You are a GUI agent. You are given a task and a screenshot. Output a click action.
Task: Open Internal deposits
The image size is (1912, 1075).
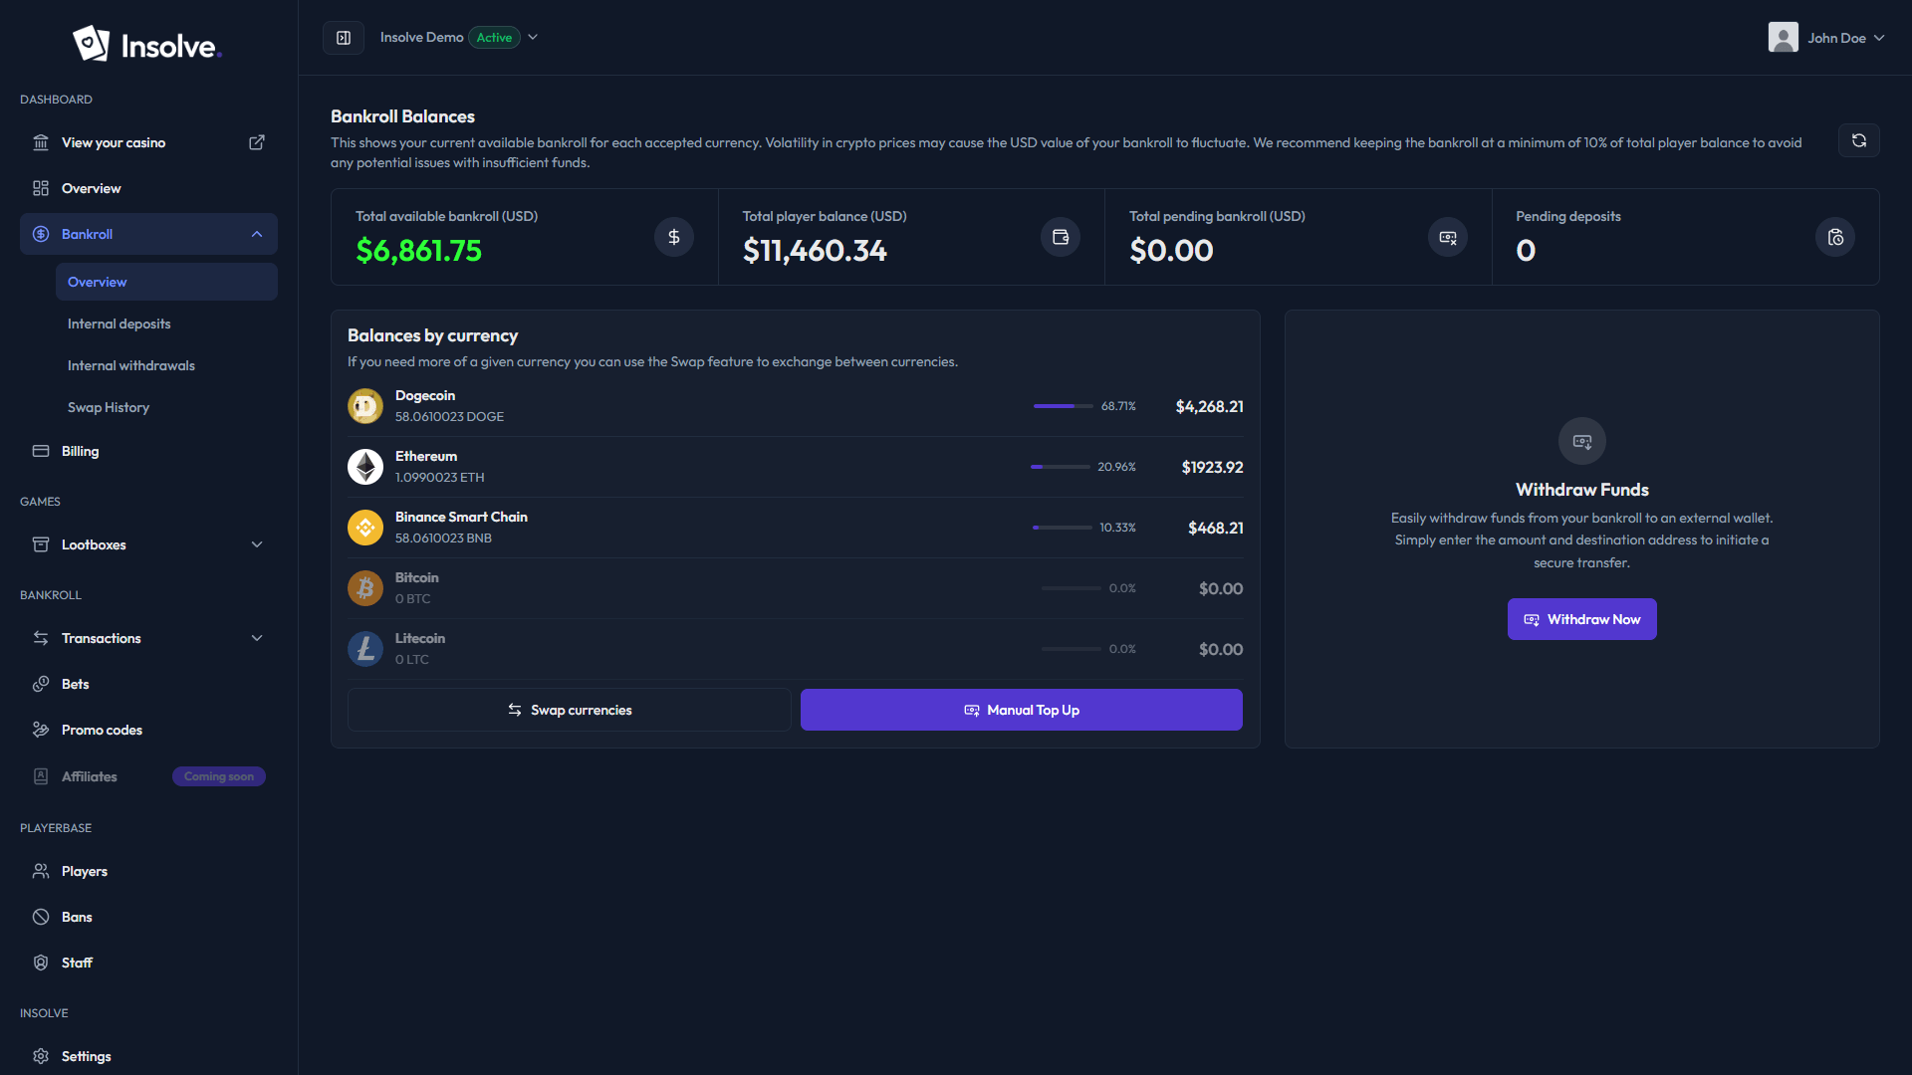tap(166, 323)
